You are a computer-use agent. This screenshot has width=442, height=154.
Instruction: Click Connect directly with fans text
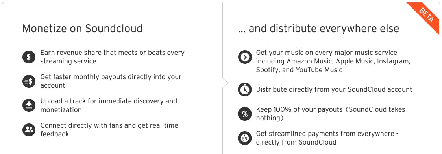tap(109, 129)
